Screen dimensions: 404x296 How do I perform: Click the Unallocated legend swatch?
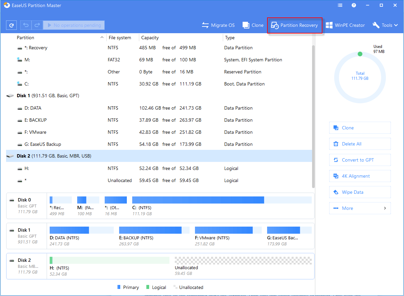pyautogui.click(x=175, y=287)
